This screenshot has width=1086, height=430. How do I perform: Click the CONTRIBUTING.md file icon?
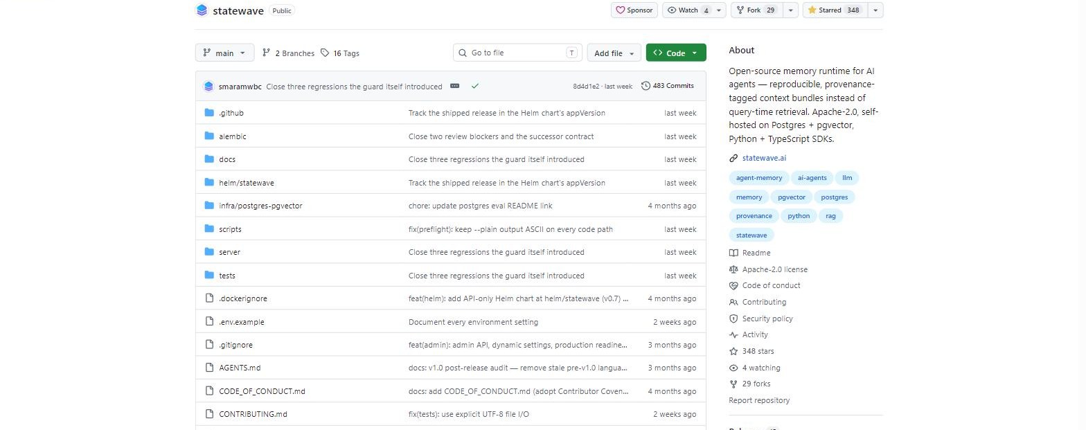coord(209,414)
